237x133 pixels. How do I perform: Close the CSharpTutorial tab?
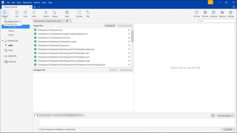pyautogui.click(x=30, y=7)
